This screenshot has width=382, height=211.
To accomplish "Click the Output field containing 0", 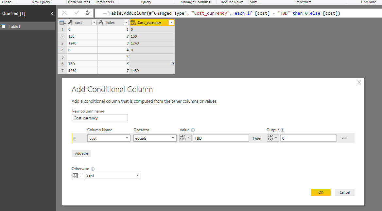I will (x=308, y=138).
